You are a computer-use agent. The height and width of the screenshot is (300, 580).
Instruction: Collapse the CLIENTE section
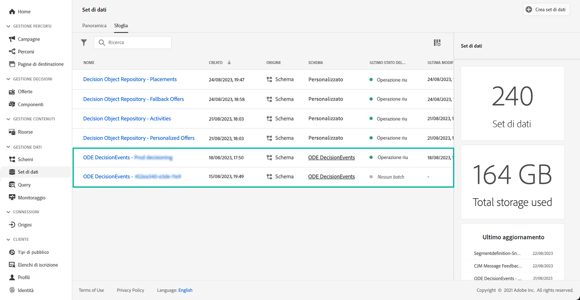pos(9,240)
